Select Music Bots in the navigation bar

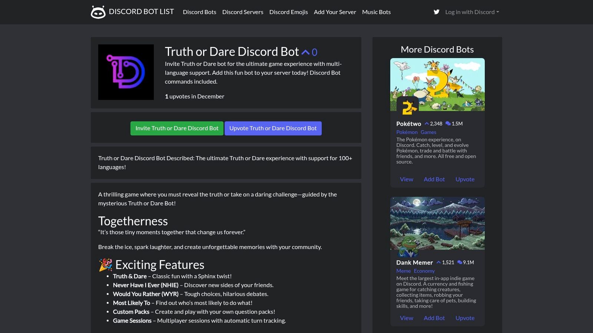coord(376,12)
